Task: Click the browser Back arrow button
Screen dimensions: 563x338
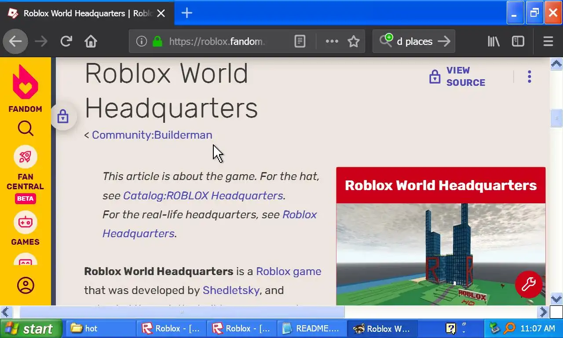Action: [x=15, y=41]
